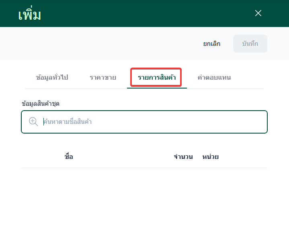Viewport: 289px width, 249px height.
Task: Focus the ค้นหาตามชื่อสินค้า search field
Action: 153,121
